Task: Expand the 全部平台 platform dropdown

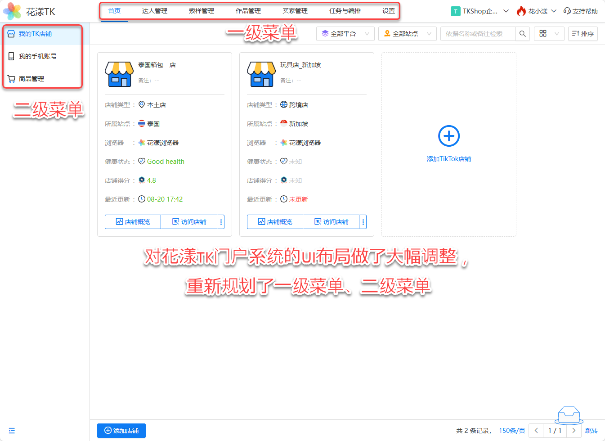Action: [x=345, y=34]
